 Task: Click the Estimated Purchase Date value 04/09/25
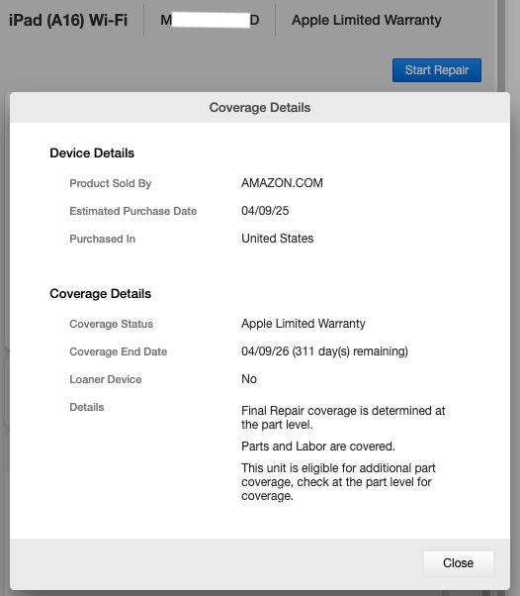(265, 211)
